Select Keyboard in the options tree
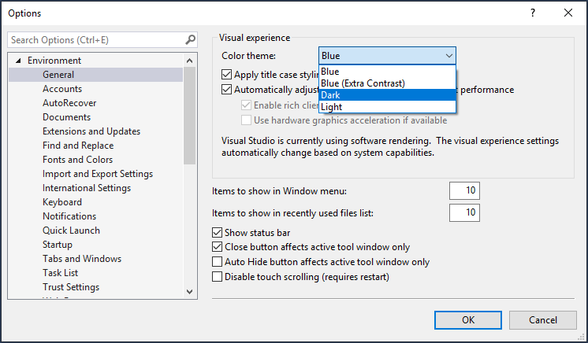This screenshot has width=588, height=343. pos(62,202)
